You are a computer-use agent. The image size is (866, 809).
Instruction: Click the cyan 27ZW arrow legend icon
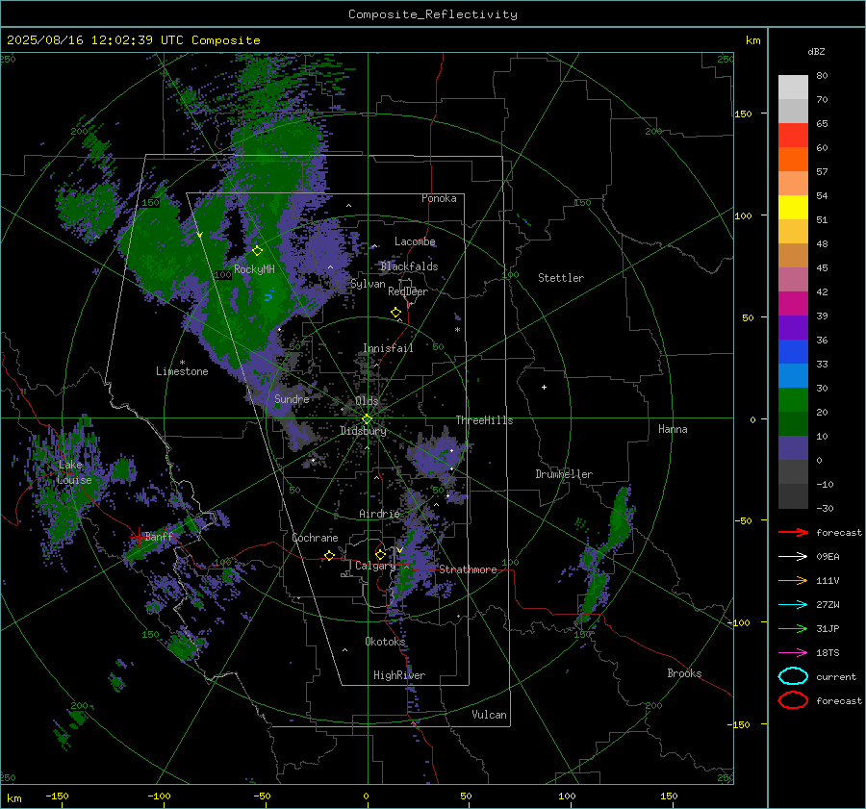(793, 605)
